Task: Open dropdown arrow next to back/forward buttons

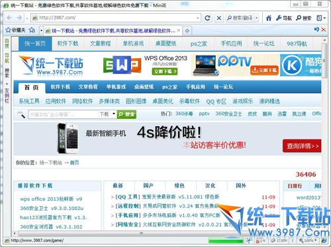Action: [26, 18]
